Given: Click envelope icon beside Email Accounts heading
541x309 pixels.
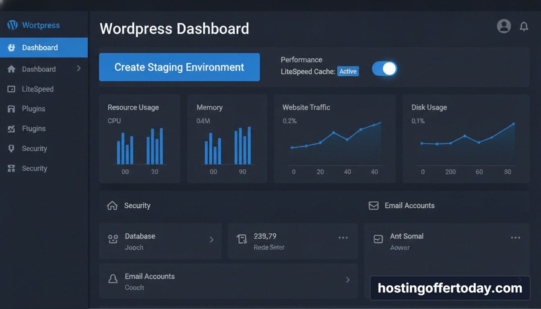Looking at the screenshot, I should [x=374, y=206].
